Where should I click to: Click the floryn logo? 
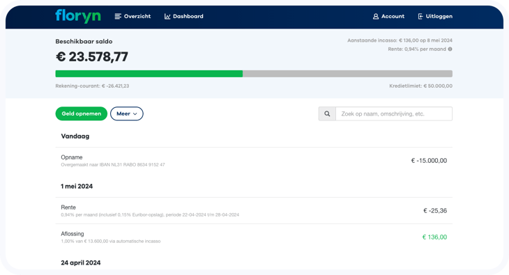pos(78,16)
